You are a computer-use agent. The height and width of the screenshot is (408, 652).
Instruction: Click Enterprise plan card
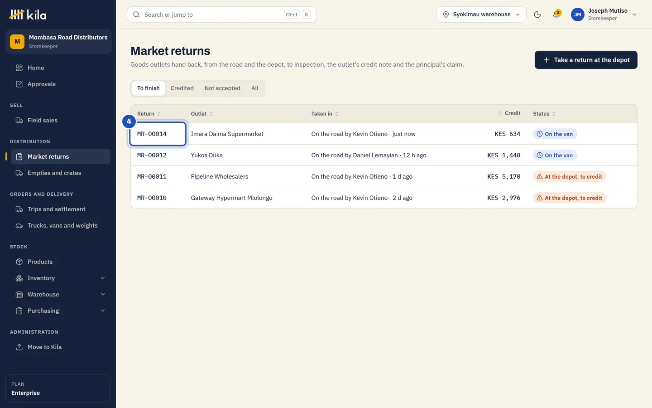[58, 389]
